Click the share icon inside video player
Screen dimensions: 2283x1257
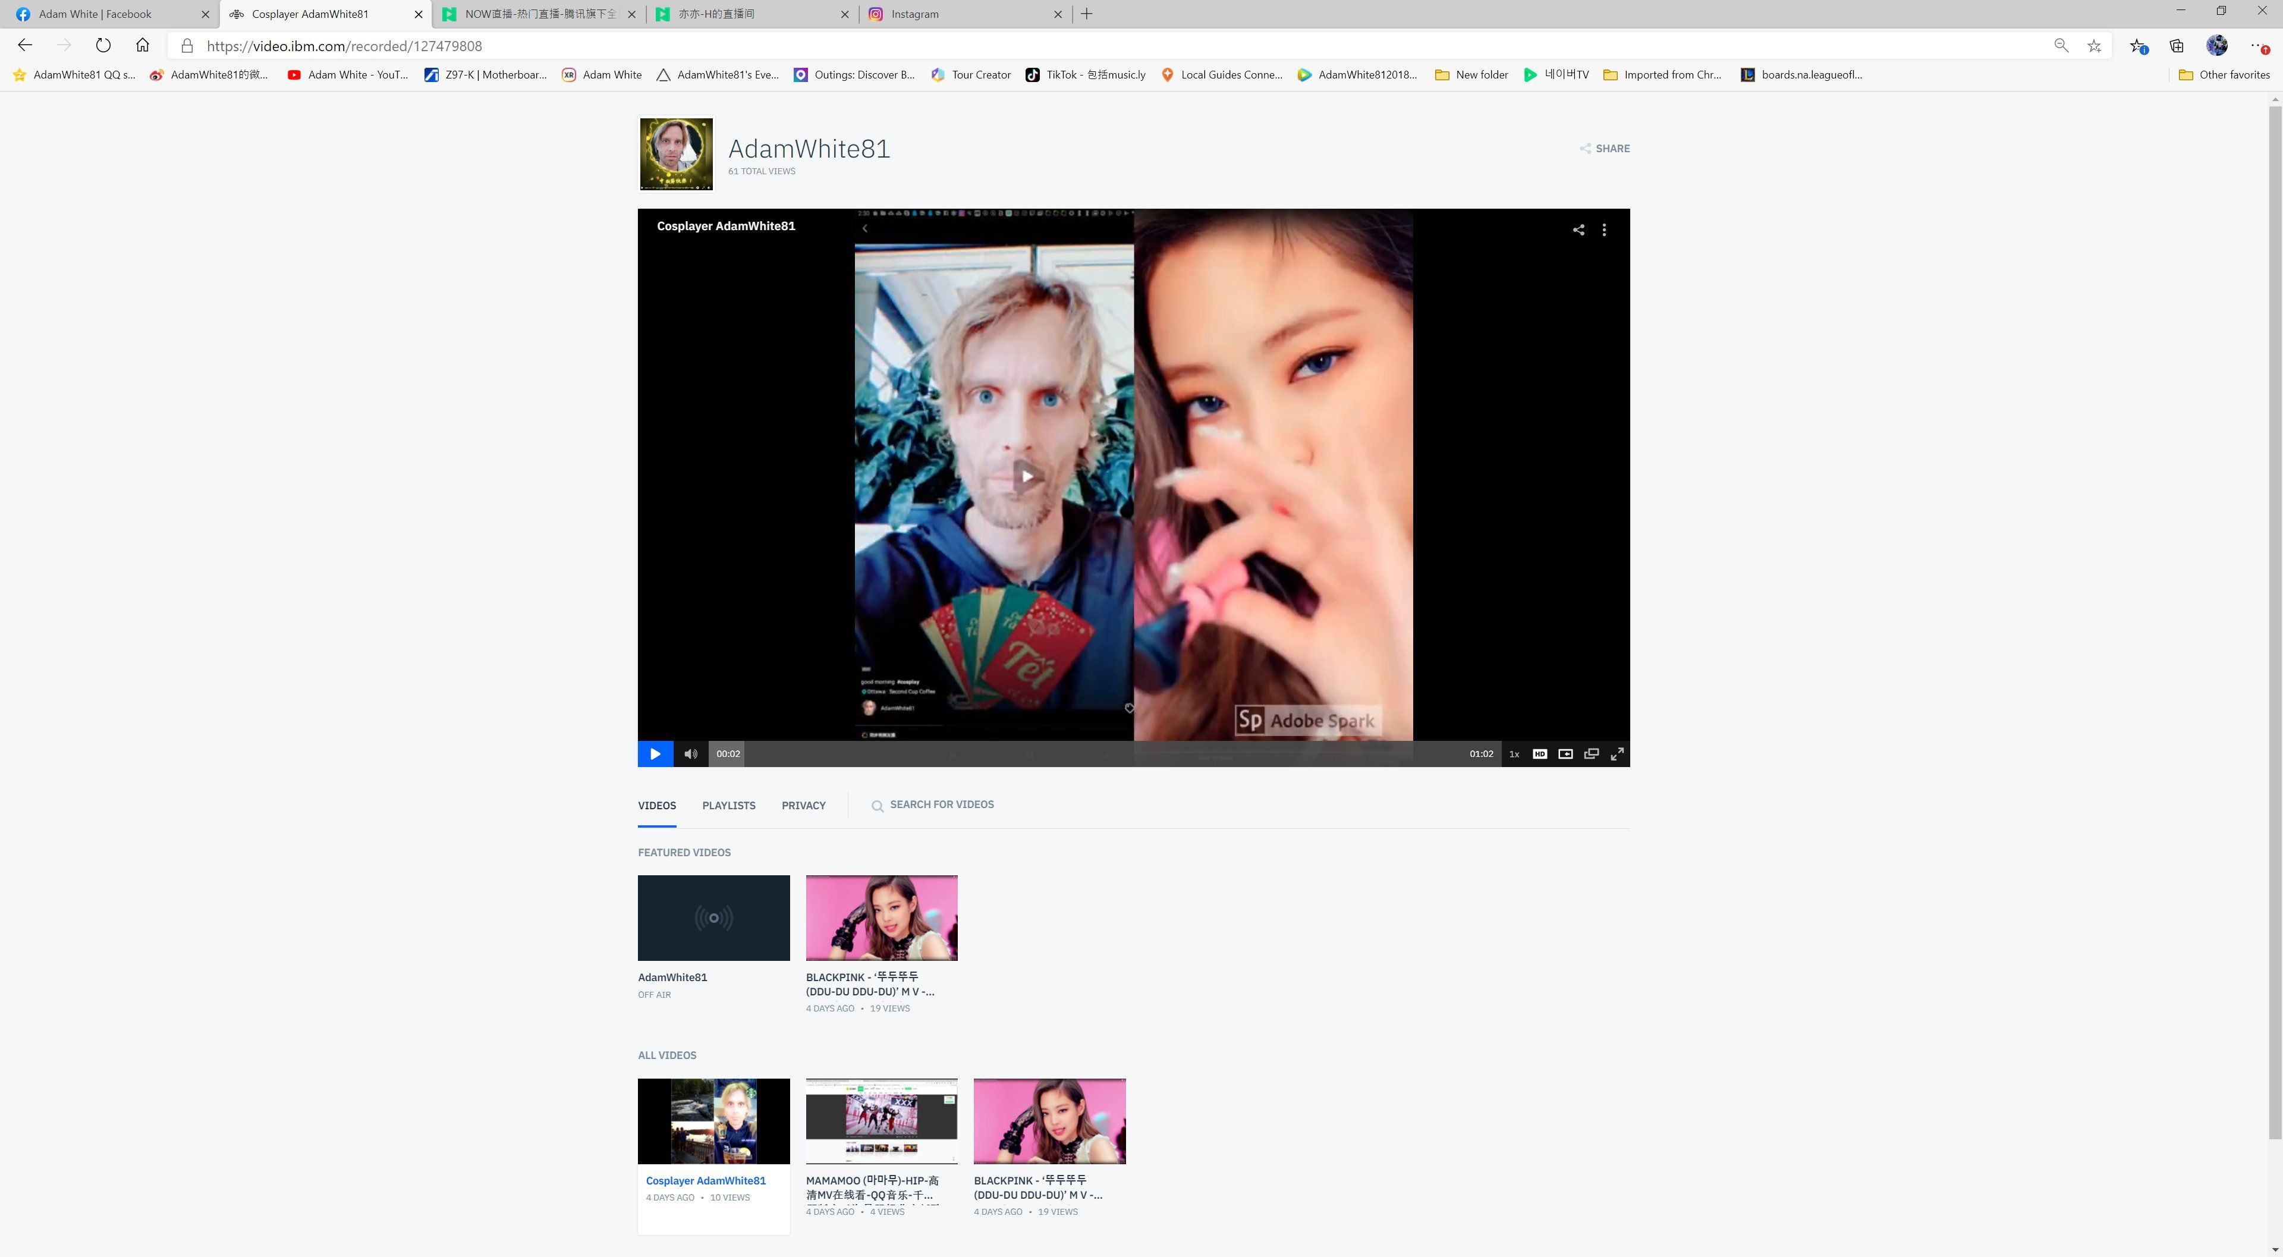coord(1578,231)
